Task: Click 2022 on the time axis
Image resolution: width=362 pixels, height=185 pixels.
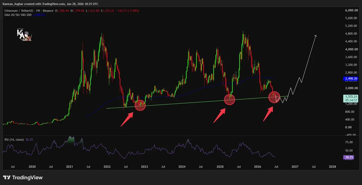Action: click(x=107, y=166)
